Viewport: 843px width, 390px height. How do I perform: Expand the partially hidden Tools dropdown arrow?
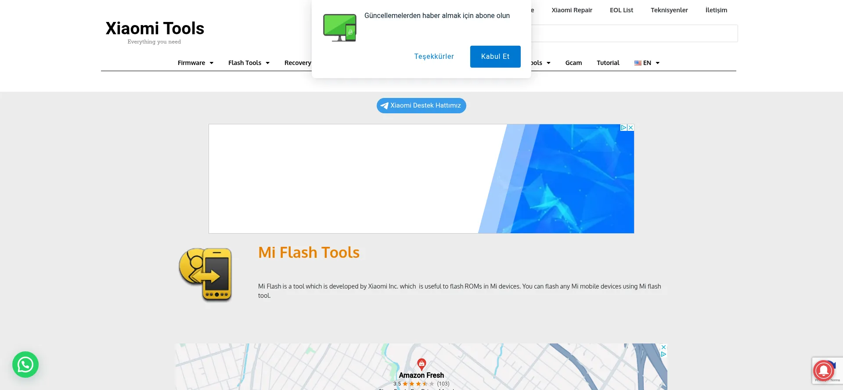(548, 63)
